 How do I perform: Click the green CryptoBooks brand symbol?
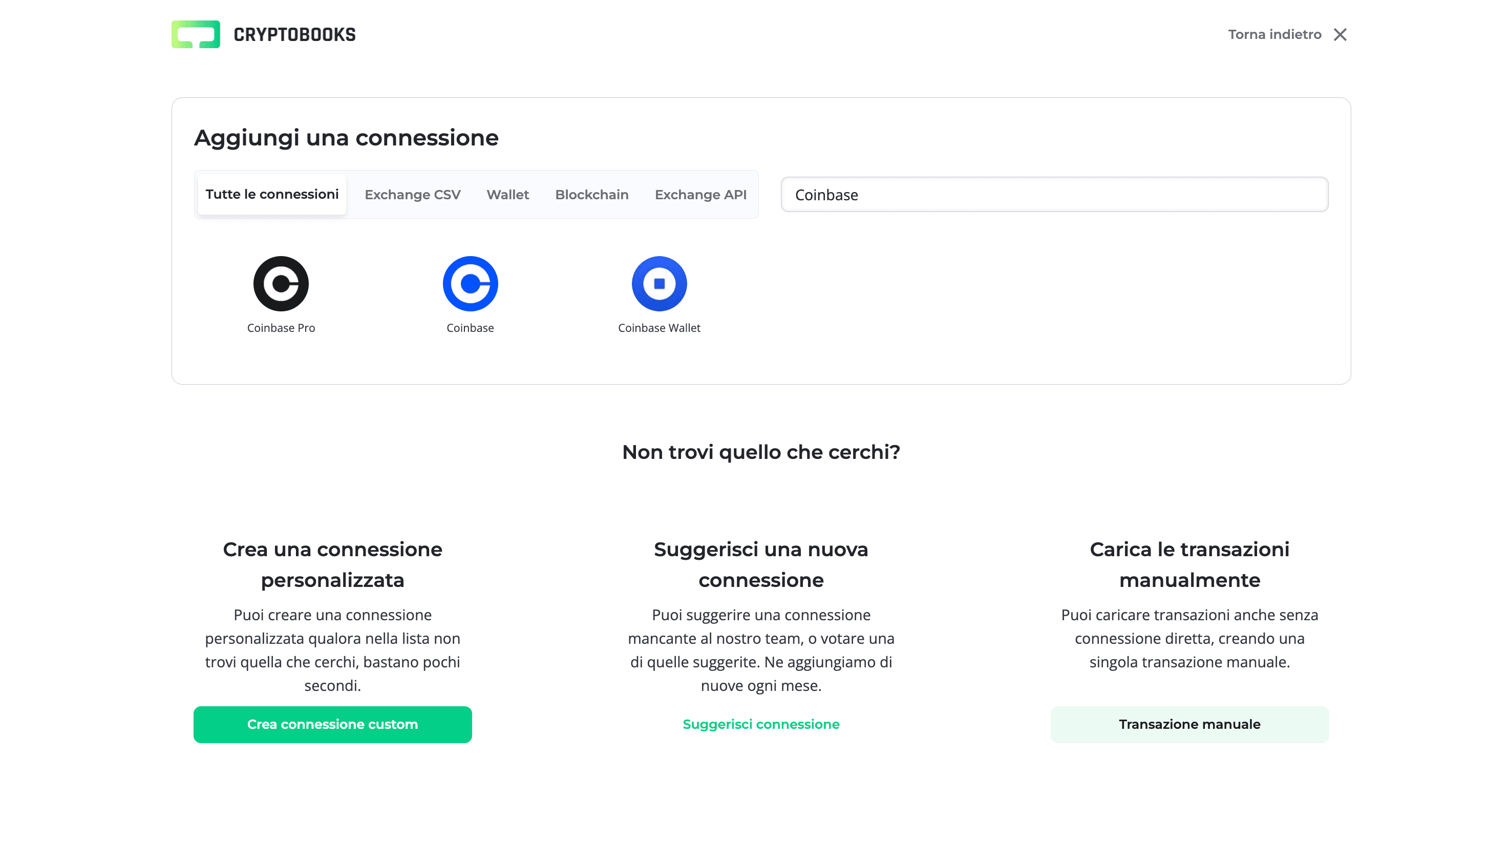point(196,34)
